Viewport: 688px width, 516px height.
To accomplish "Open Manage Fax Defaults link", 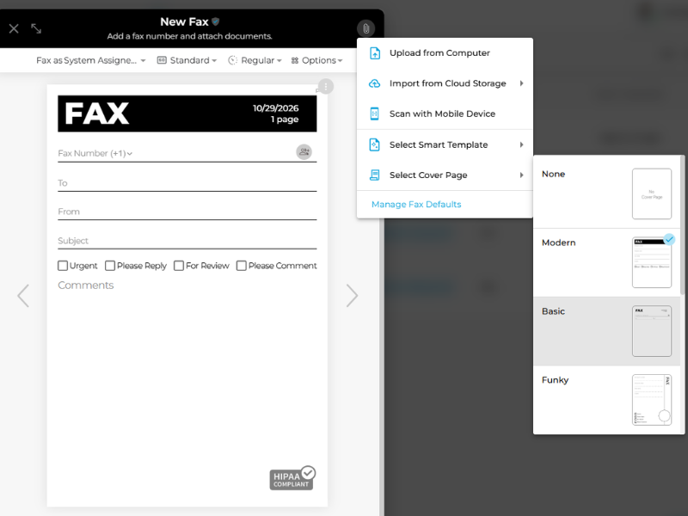I will point(416,205).
